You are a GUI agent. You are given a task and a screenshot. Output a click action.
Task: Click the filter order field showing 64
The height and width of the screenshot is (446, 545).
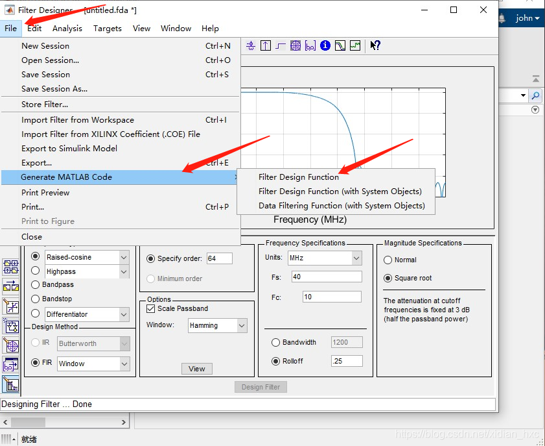click(220, 258)
